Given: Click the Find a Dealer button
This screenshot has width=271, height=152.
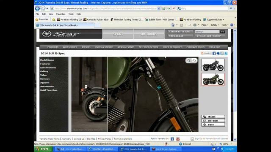Looking at the screenshot, I should coord(180,36).
